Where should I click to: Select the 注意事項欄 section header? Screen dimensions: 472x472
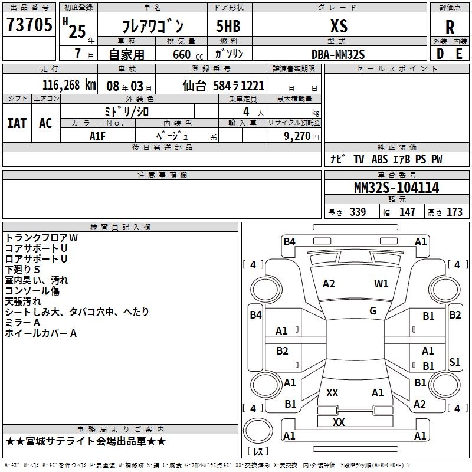click(162, 175)
